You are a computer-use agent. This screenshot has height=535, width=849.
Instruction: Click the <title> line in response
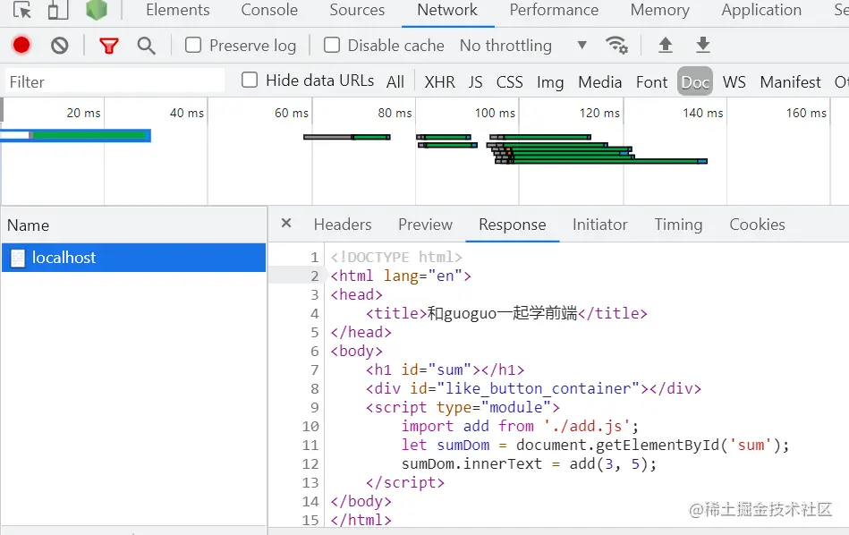[506, 313]
